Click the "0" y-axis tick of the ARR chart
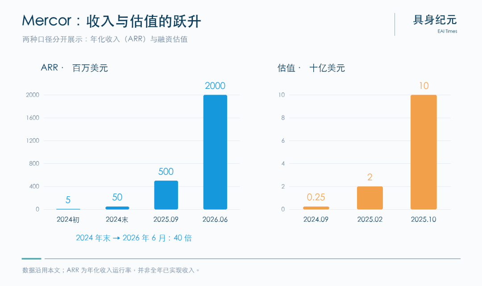This screenshot has width=482, height=286. pyautogui.click(x=37, y=209)
